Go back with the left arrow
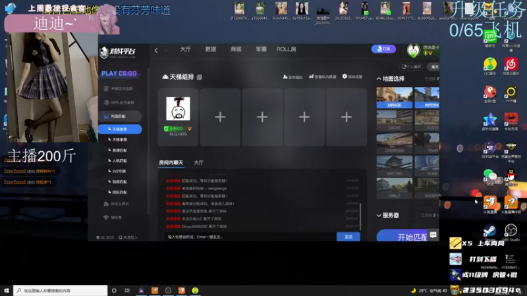This screenshot has width=527, height=296. pos(156,51)
